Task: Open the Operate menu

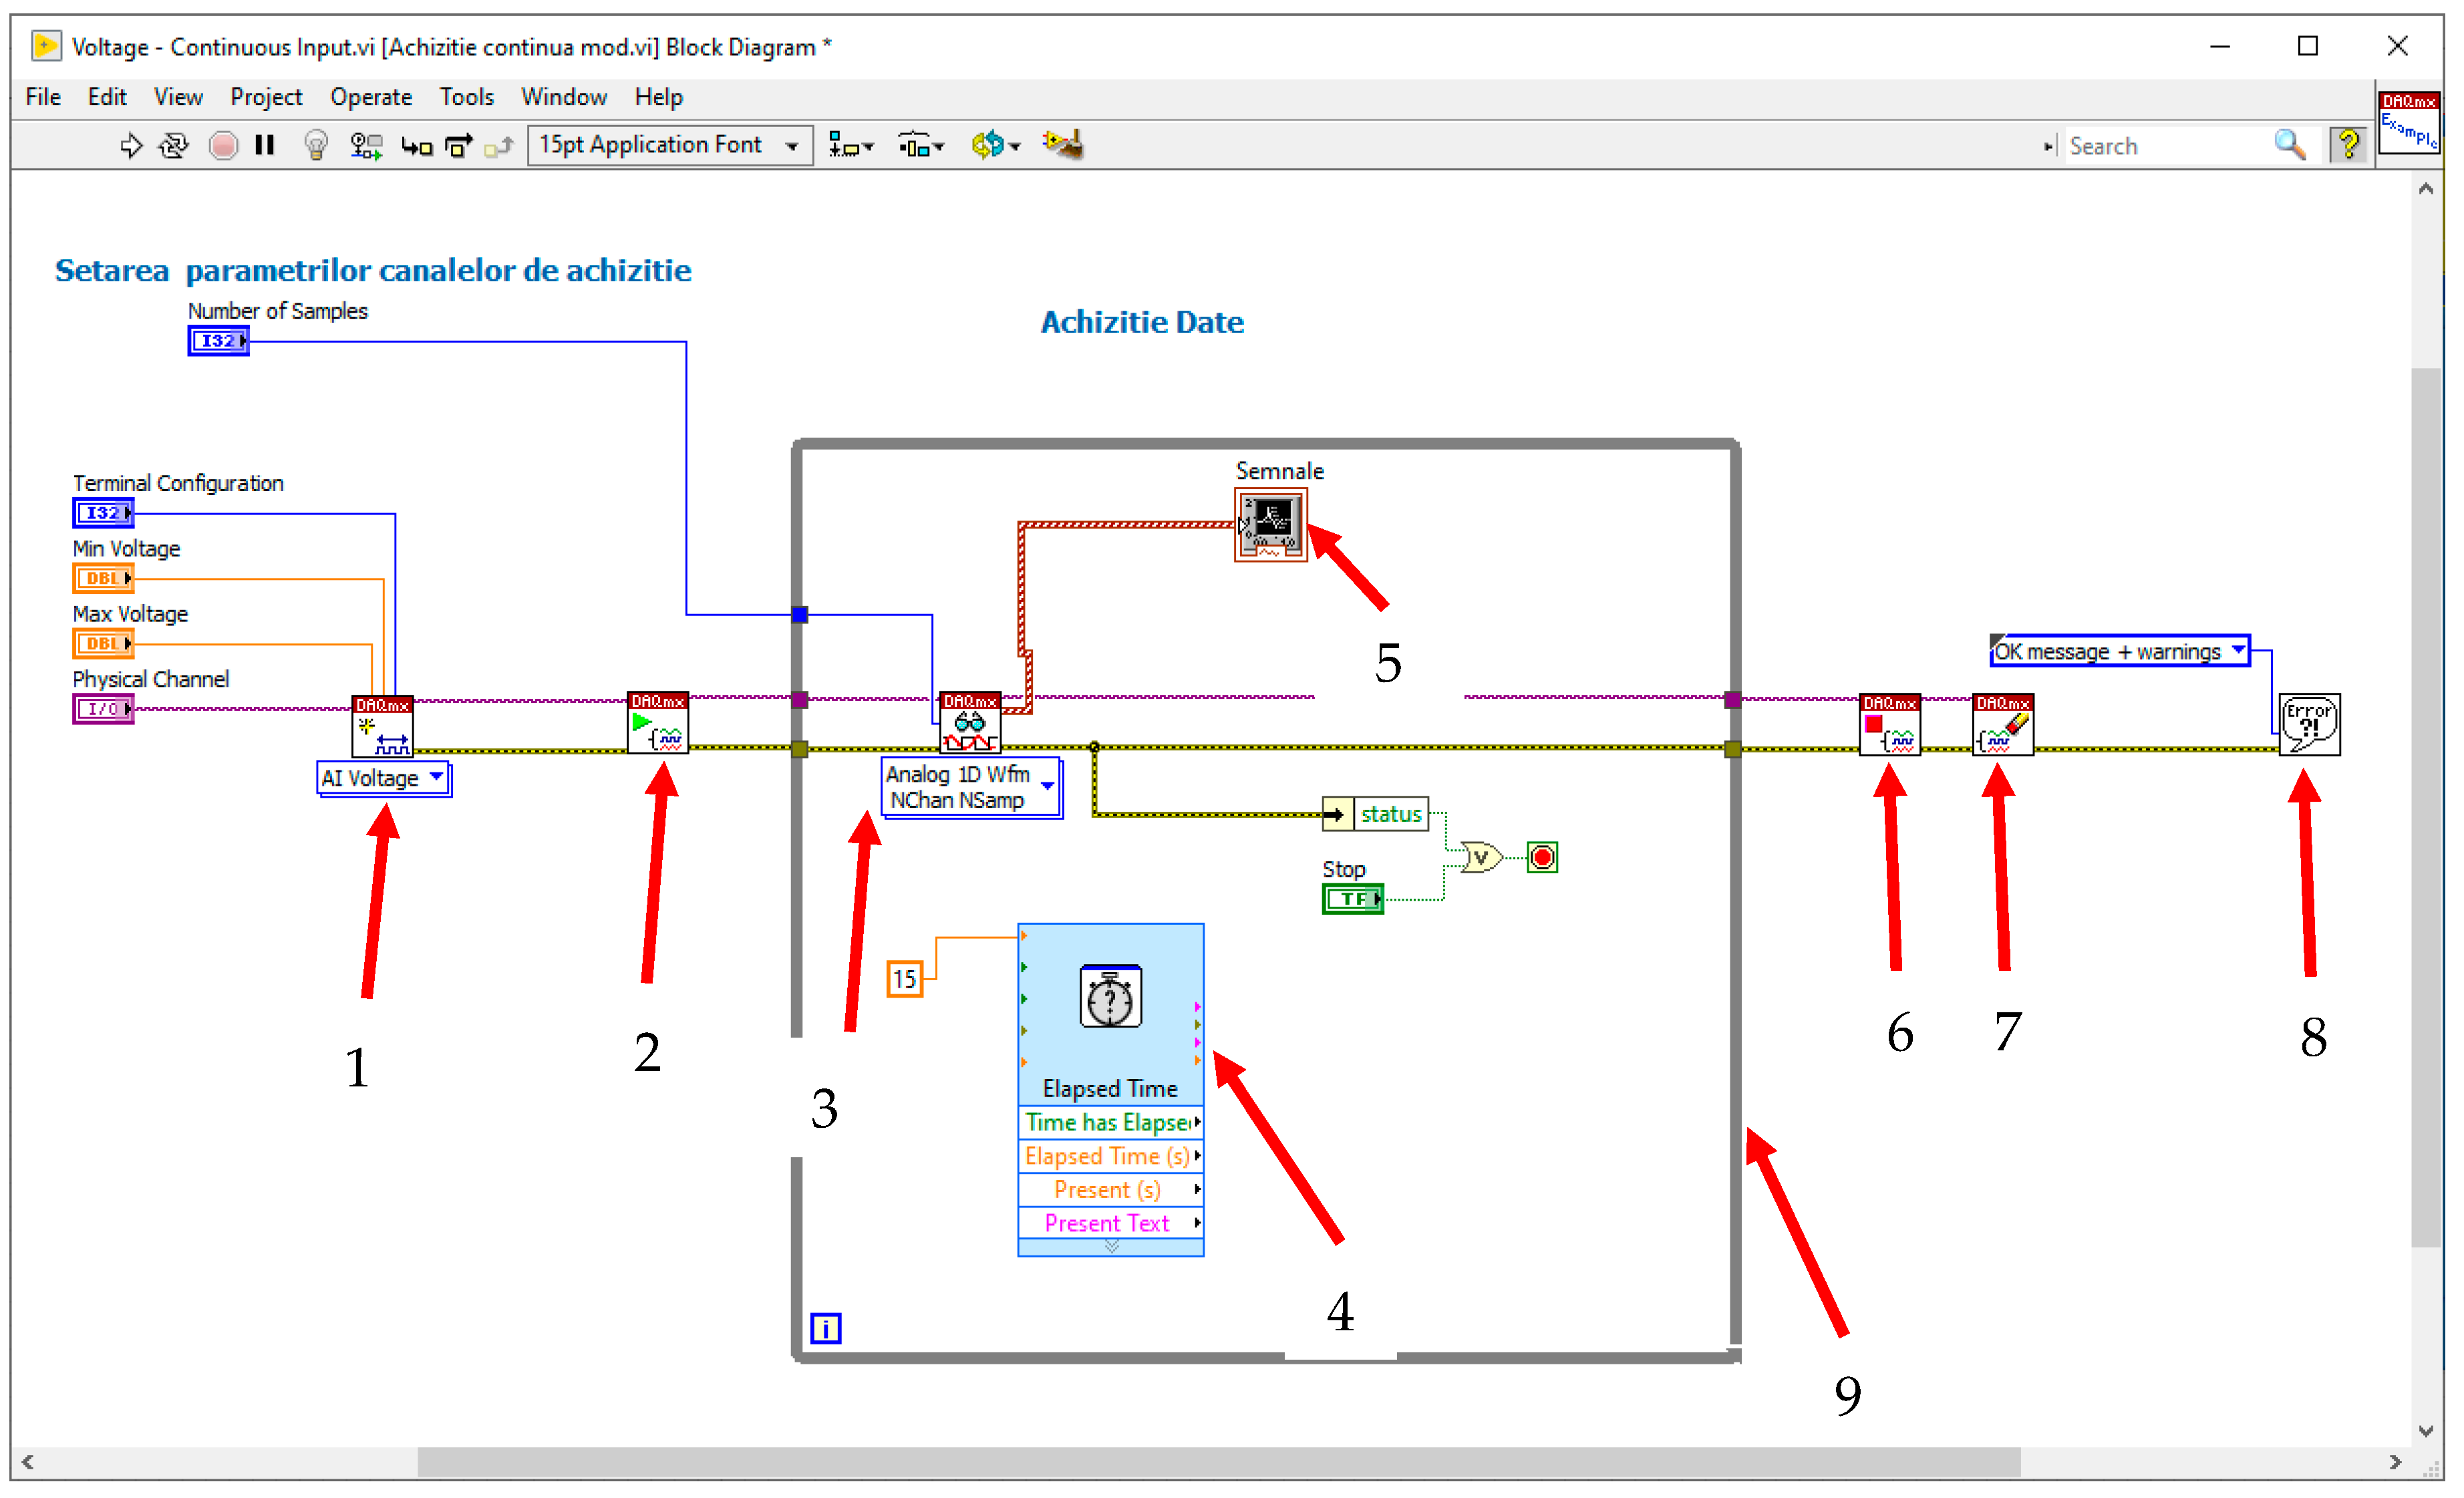Action: point(371,97)
